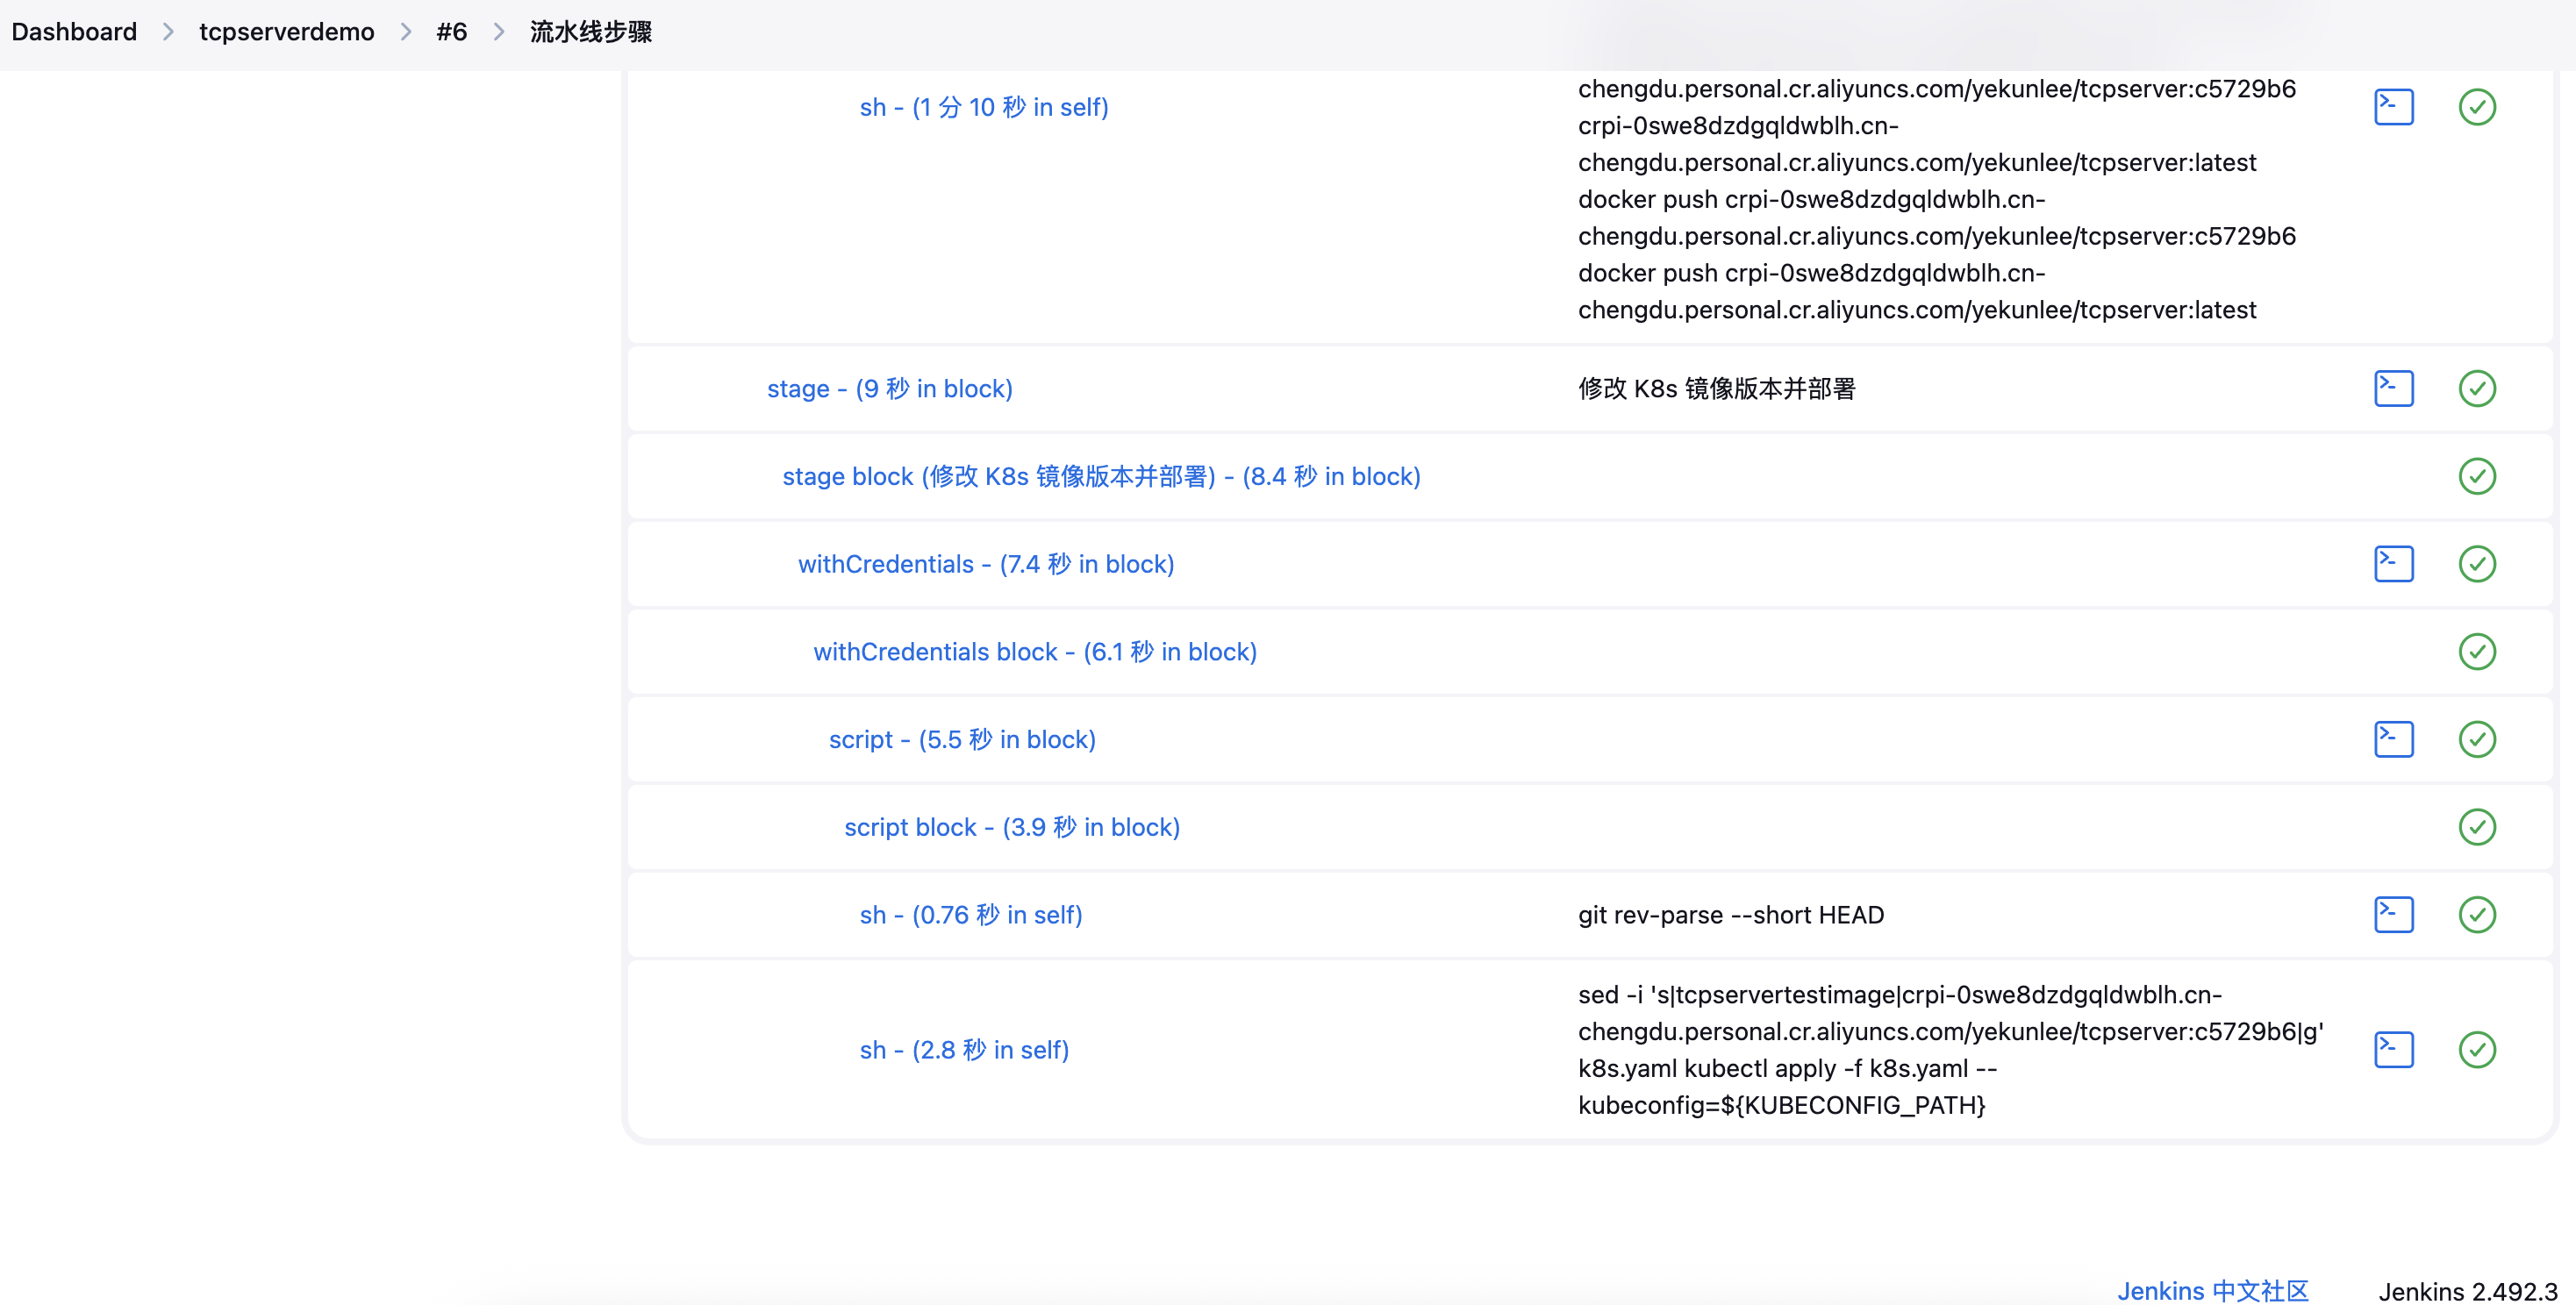Open console output for docker push step

[2393, 107]
